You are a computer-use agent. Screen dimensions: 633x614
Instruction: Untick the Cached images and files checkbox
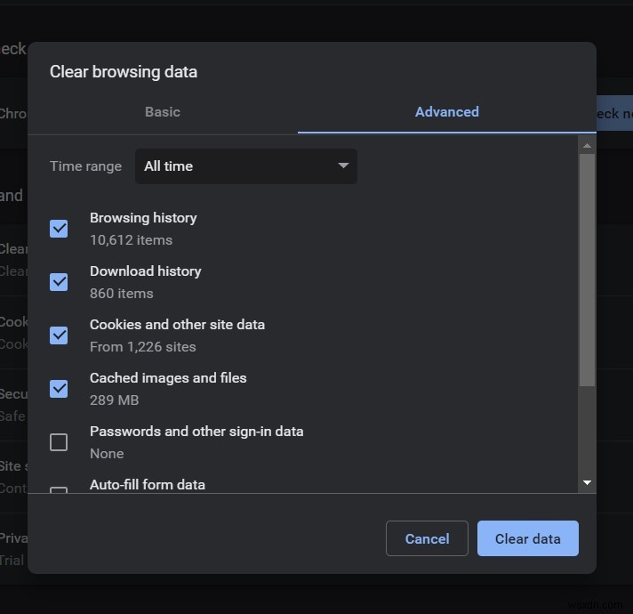click(59, 389)
